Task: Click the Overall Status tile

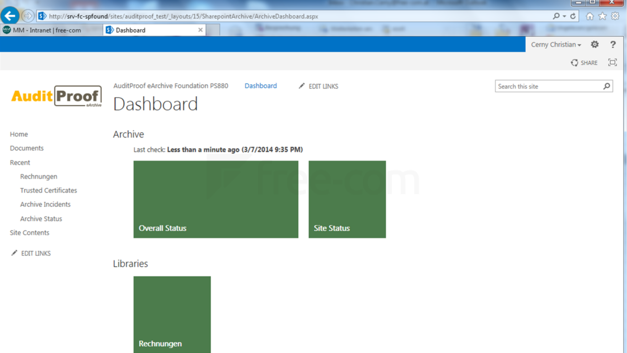Action: [x=216, y=199]
